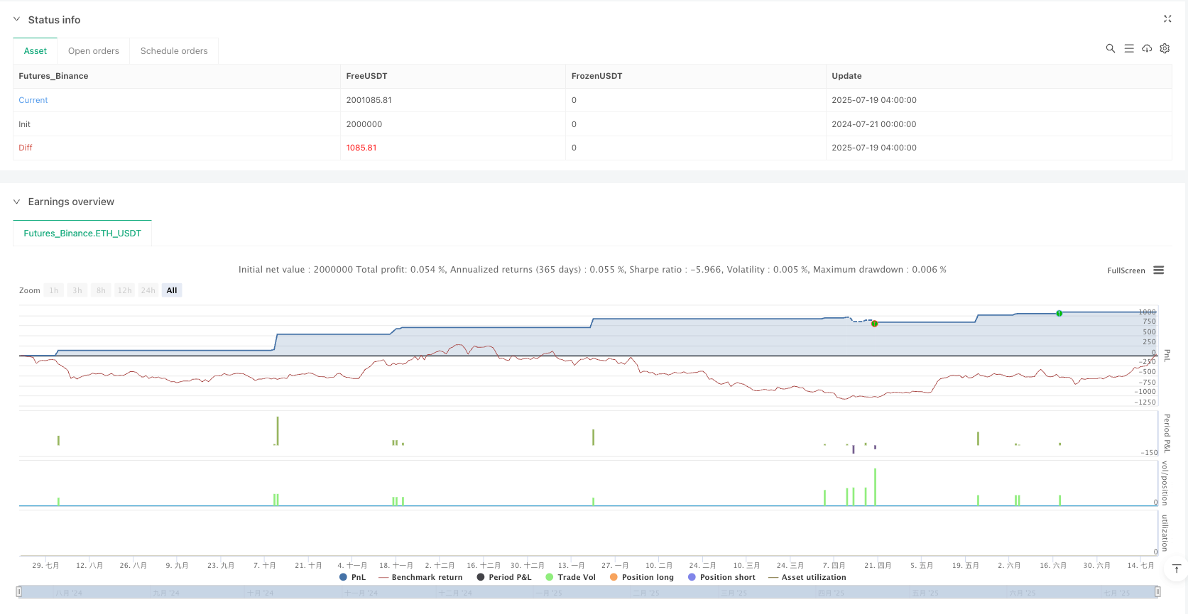The width and height of the screenshot is (1188, 614).
Task: Open the chart hamburger menu beside FullScreen
Action: click(1159, 270)
